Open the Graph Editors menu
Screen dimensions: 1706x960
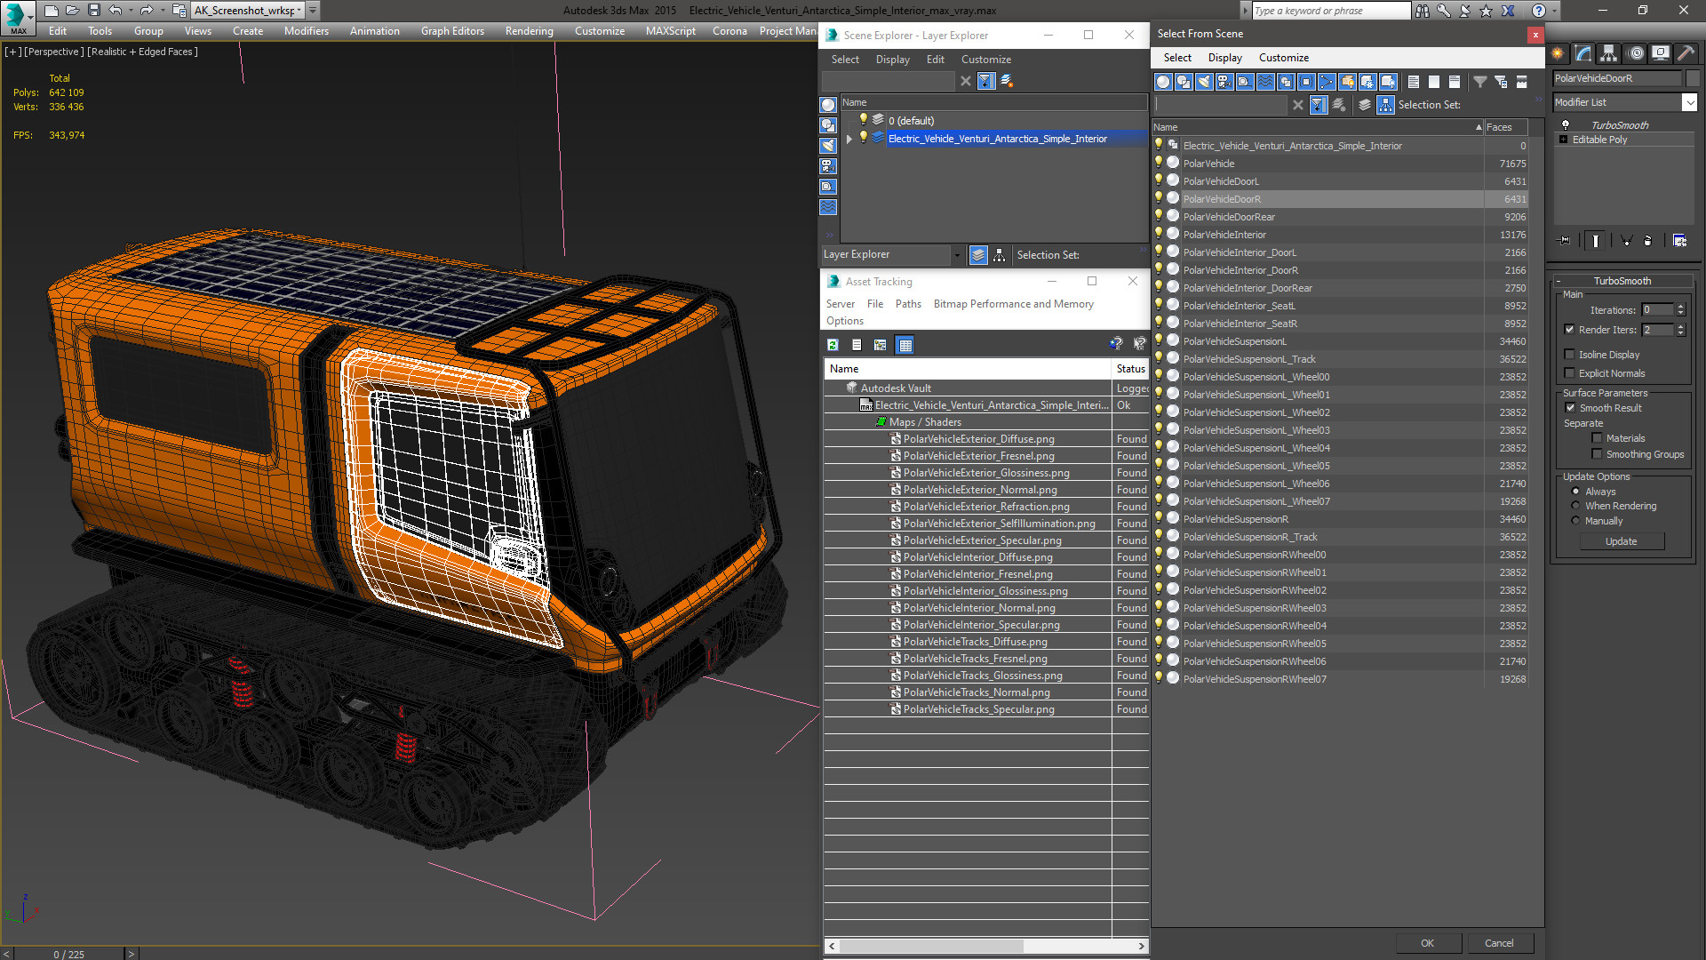point(452,31)
